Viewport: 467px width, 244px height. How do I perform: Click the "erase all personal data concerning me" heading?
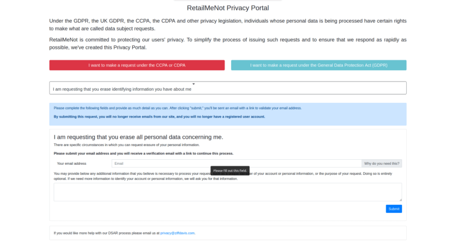pos(138,137)
